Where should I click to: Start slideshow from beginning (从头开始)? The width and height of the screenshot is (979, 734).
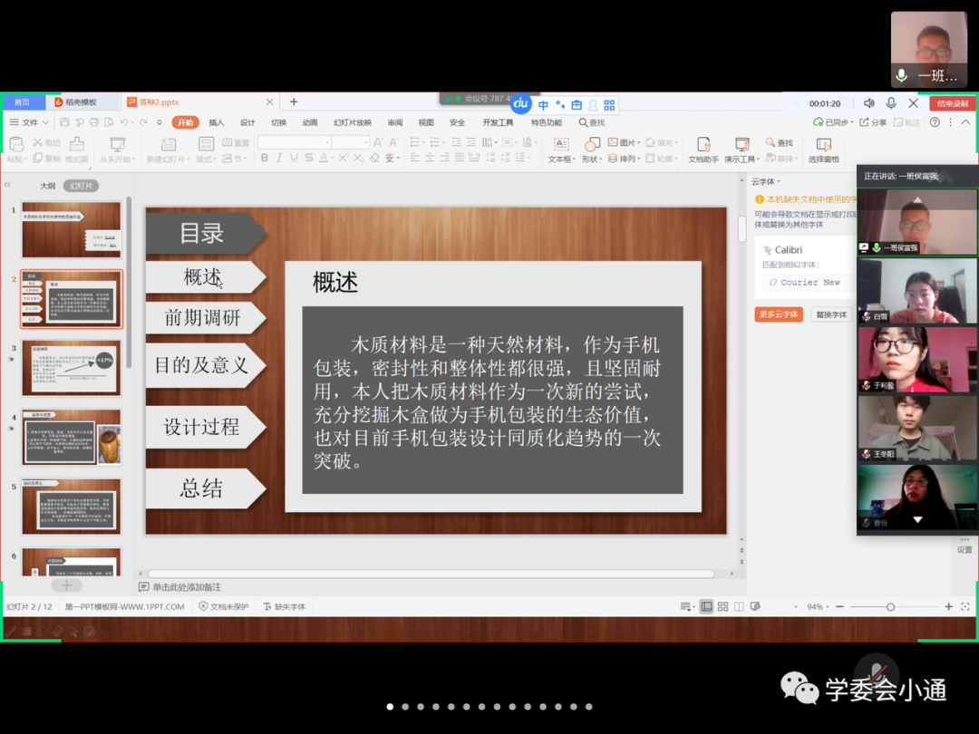pyautogui.click(x=117, y=148)
